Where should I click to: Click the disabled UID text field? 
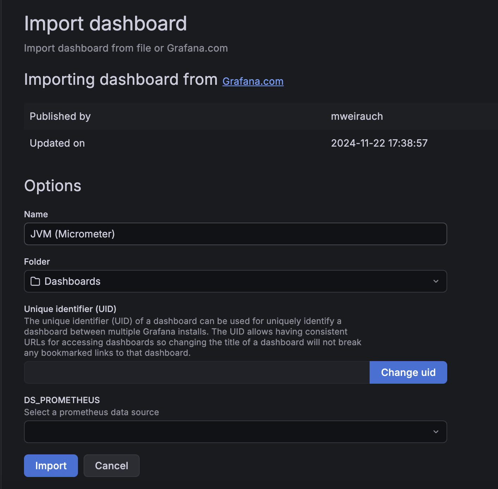tap(197, 372)
